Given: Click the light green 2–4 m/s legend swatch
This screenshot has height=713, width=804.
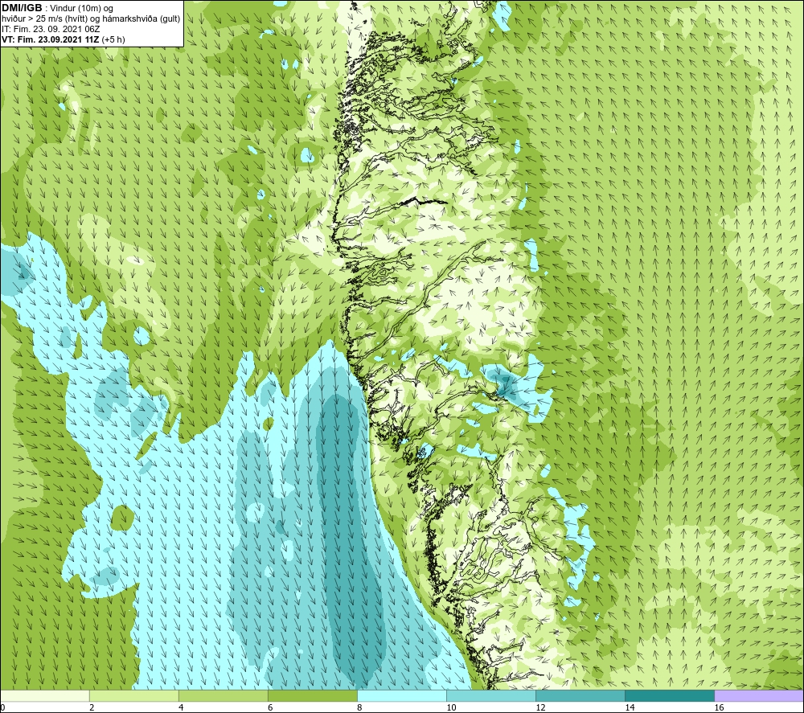Looking at the screenshot, I should coord(133,695).
